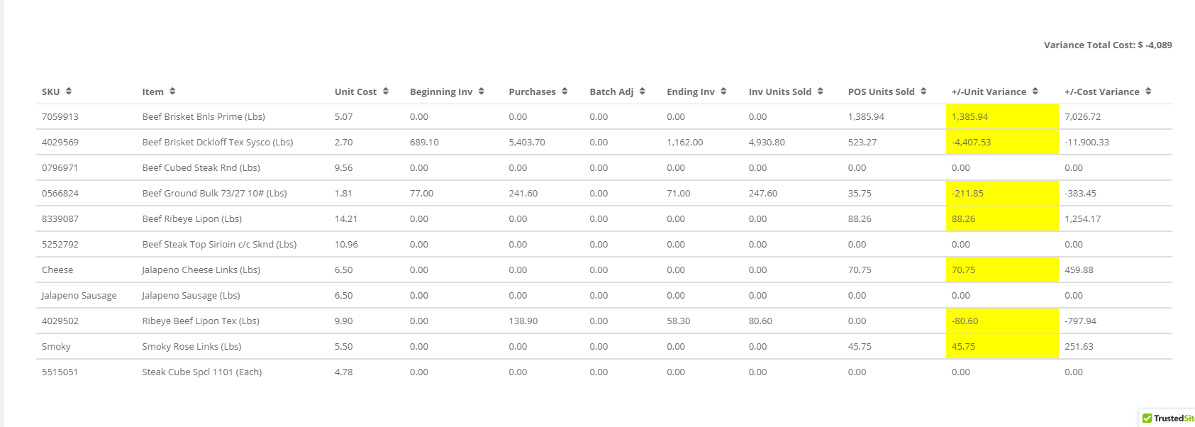The height and width of the screenshot is (427, 1195).
Task: Sort by Batch Adj arrows icon
Action: [643, 91]
